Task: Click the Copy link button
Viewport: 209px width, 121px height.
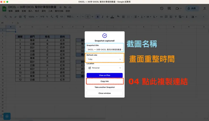Action: coord(104,81)
